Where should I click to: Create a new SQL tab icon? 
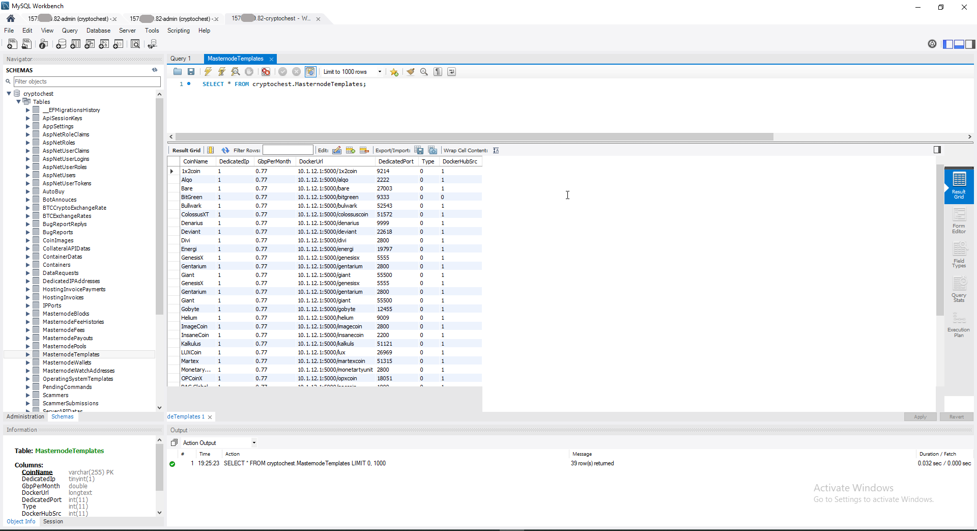[x=12, y=44]
